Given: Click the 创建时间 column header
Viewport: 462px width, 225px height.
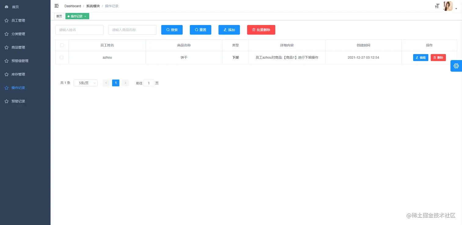Looking at the screenshot, I should pyautogui.click(x=363, y=45).
